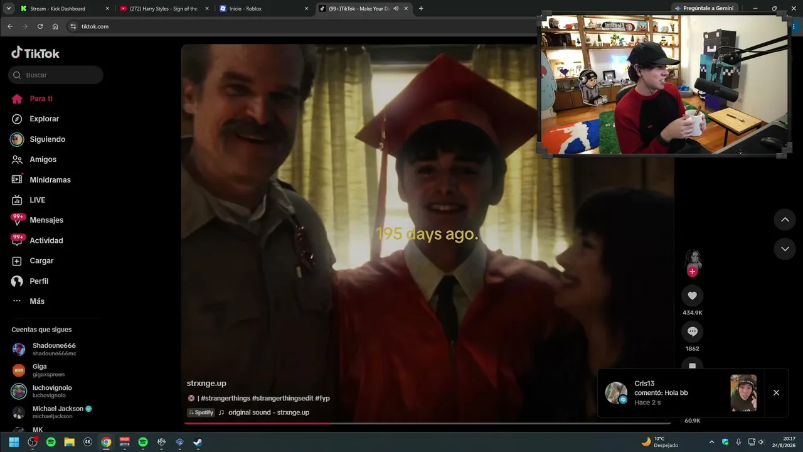This screenshot has height=452, width=803.
Task: Open File Explorer from the taskbar
Action: click(x=70, y=442)
